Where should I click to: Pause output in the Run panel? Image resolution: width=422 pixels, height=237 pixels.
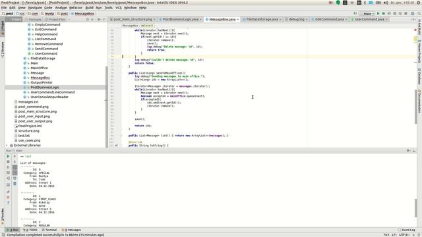8,167
